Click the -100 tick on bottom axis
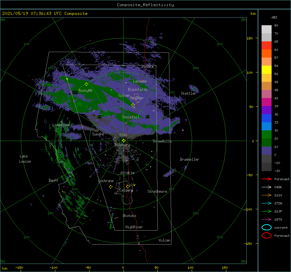This screenshot has width=291, height=272. tap(53, 267)
